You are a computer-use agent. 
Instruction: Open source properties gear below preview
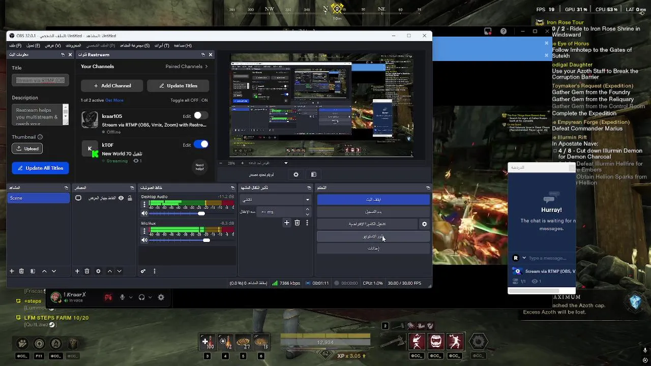tap(296, 174)
